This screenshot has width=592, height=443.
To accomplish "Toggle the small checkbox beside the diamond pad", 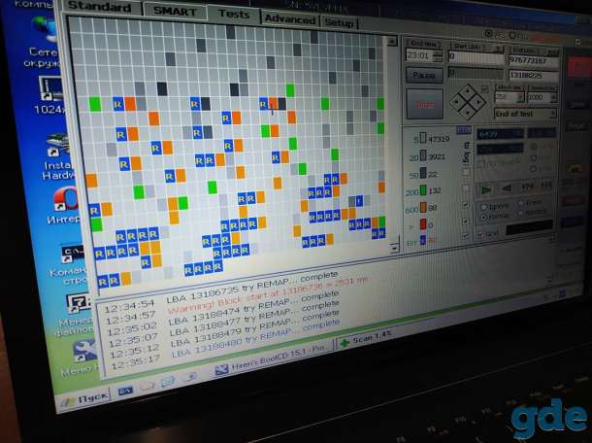I will point(485,89).
